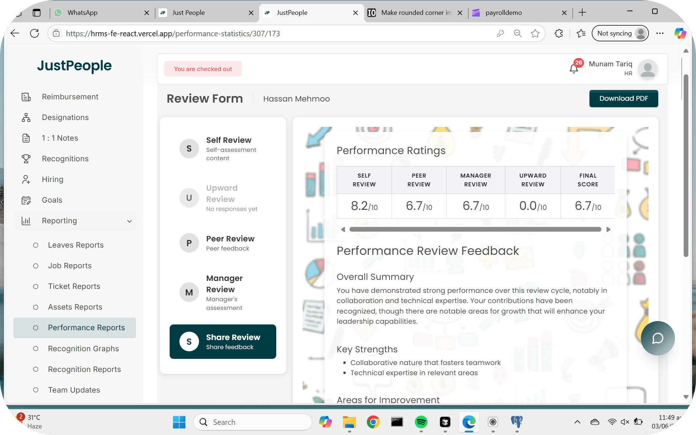Open the 1 : 1 Notes document icon
Image resolution: width=696 pixels, height=435 pixels.
pyautogui.click(x=26, y=138)
